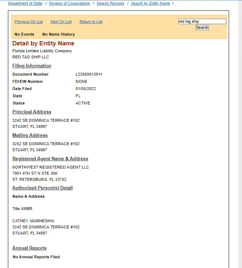The width and height of the screenshot is (242, 268).
Task: Open the Department of State breadcrumb link
Action: 25,3
